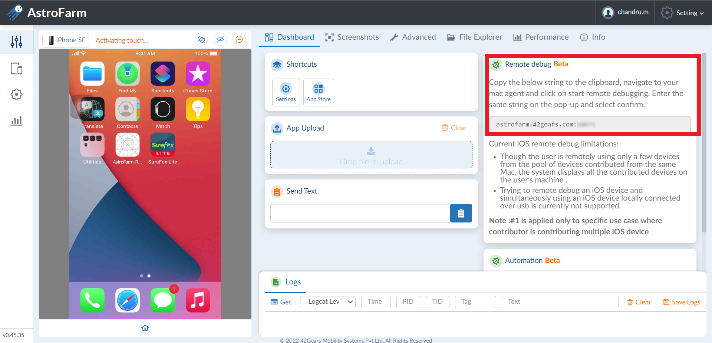
Task: Switch to the Dashboard tab
Action: (289, 37)
